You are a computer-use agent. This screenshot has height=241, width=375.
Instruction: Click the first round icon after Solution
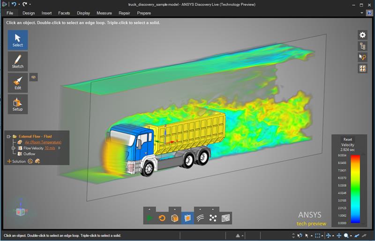pyautogui.click(x=30, y=162)
